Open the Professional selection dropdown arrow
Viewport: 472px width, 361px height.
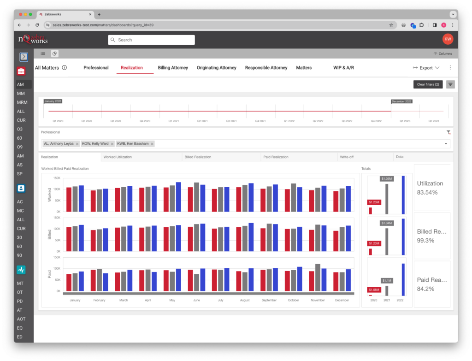click(446, 144)
